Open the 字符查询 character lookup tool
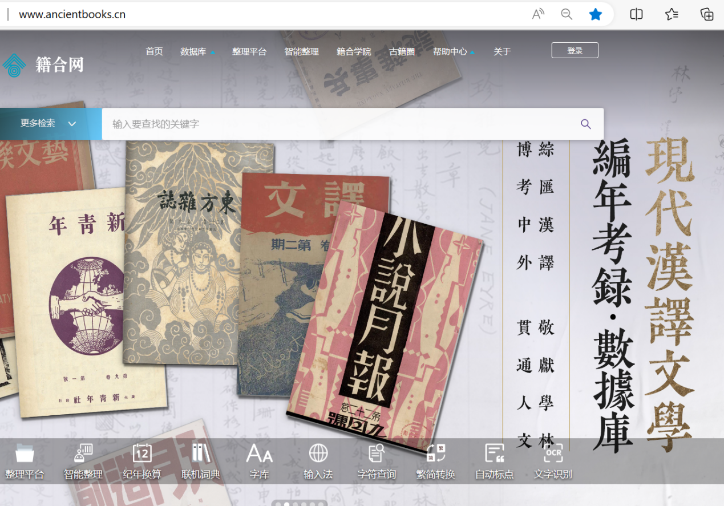The image size is (724, 506). tap(377, 462)
